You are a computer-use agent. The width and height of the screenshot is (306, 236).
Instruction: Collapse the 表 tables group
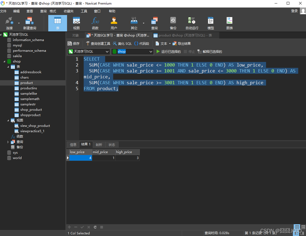pos(8,67)
